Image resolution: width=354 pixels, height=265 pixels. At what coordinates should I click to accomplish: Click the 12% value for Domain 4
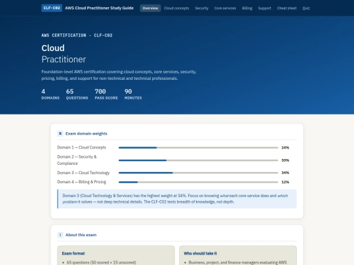tap(285, 182)
